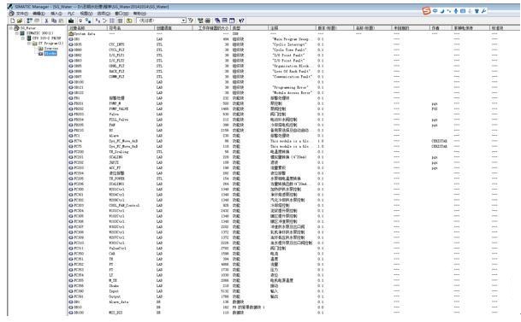Screen dimensions: 521x322
Task: Click the Sogou wrench settings icon
Action: coord(484,11)
